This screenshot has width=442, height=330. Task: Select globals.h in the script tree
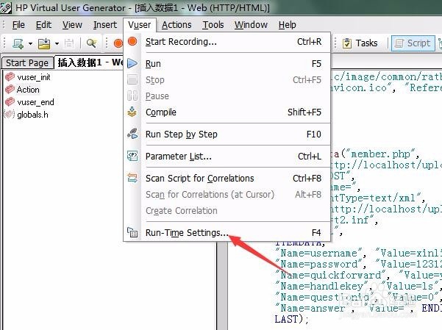click(32, 115)
